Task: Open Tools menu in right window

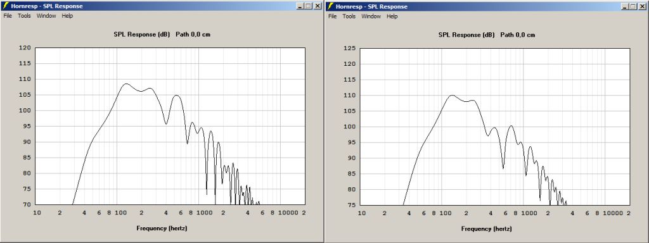Action: click(349, 16)
